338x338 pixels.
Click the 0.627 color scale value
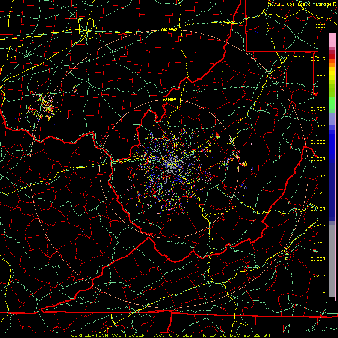[318, 159]
